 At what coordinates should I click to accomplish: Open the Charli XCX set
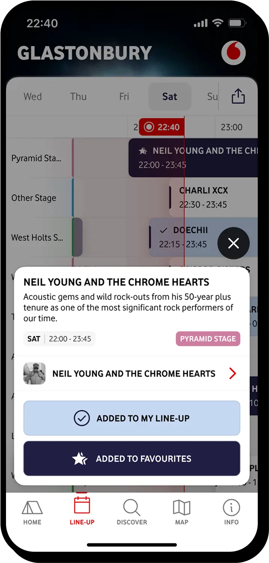[x=204, y=197]
